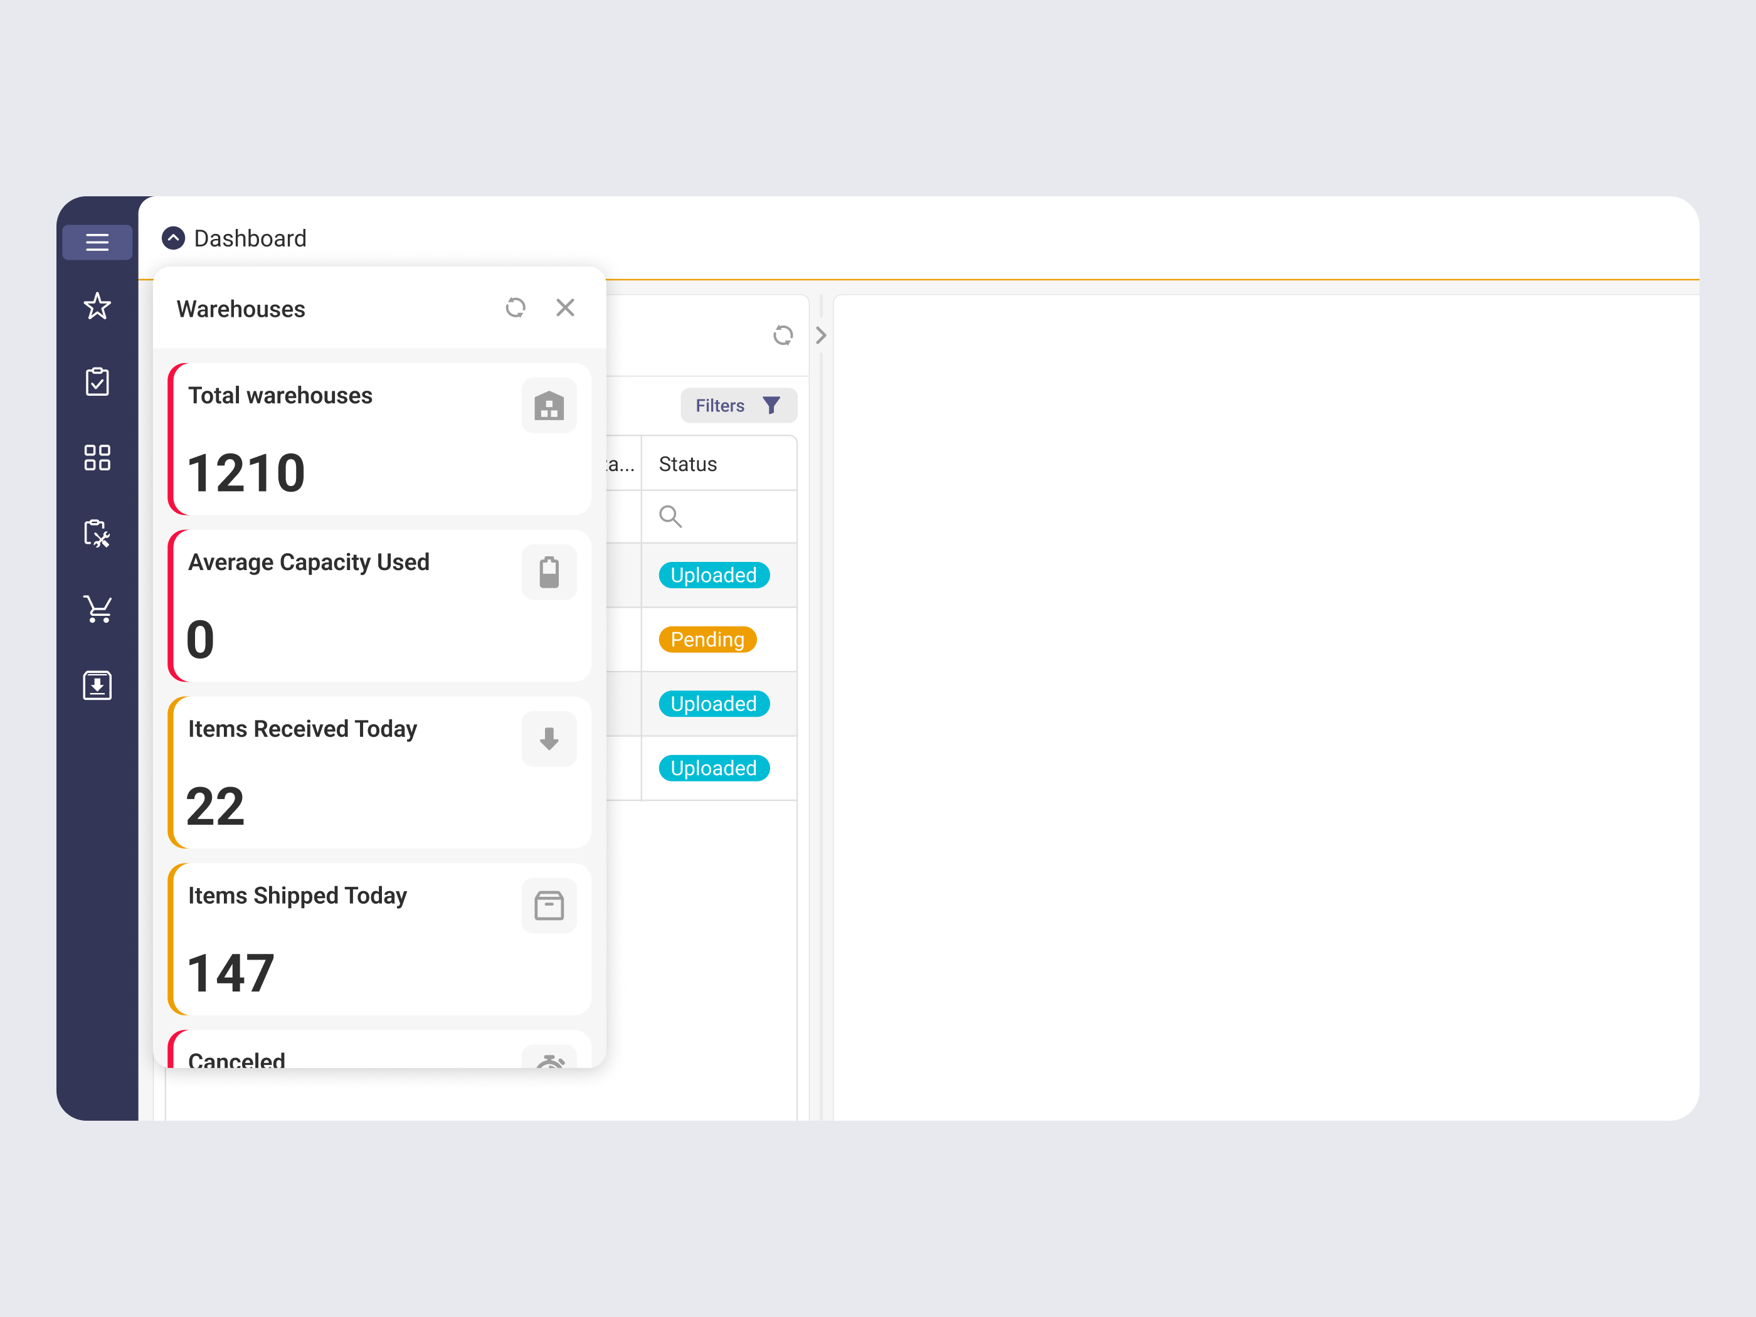Screen dimensions: 1756x1317
Task: Click the download archive icon in sidebar
Action: [97, 684]
